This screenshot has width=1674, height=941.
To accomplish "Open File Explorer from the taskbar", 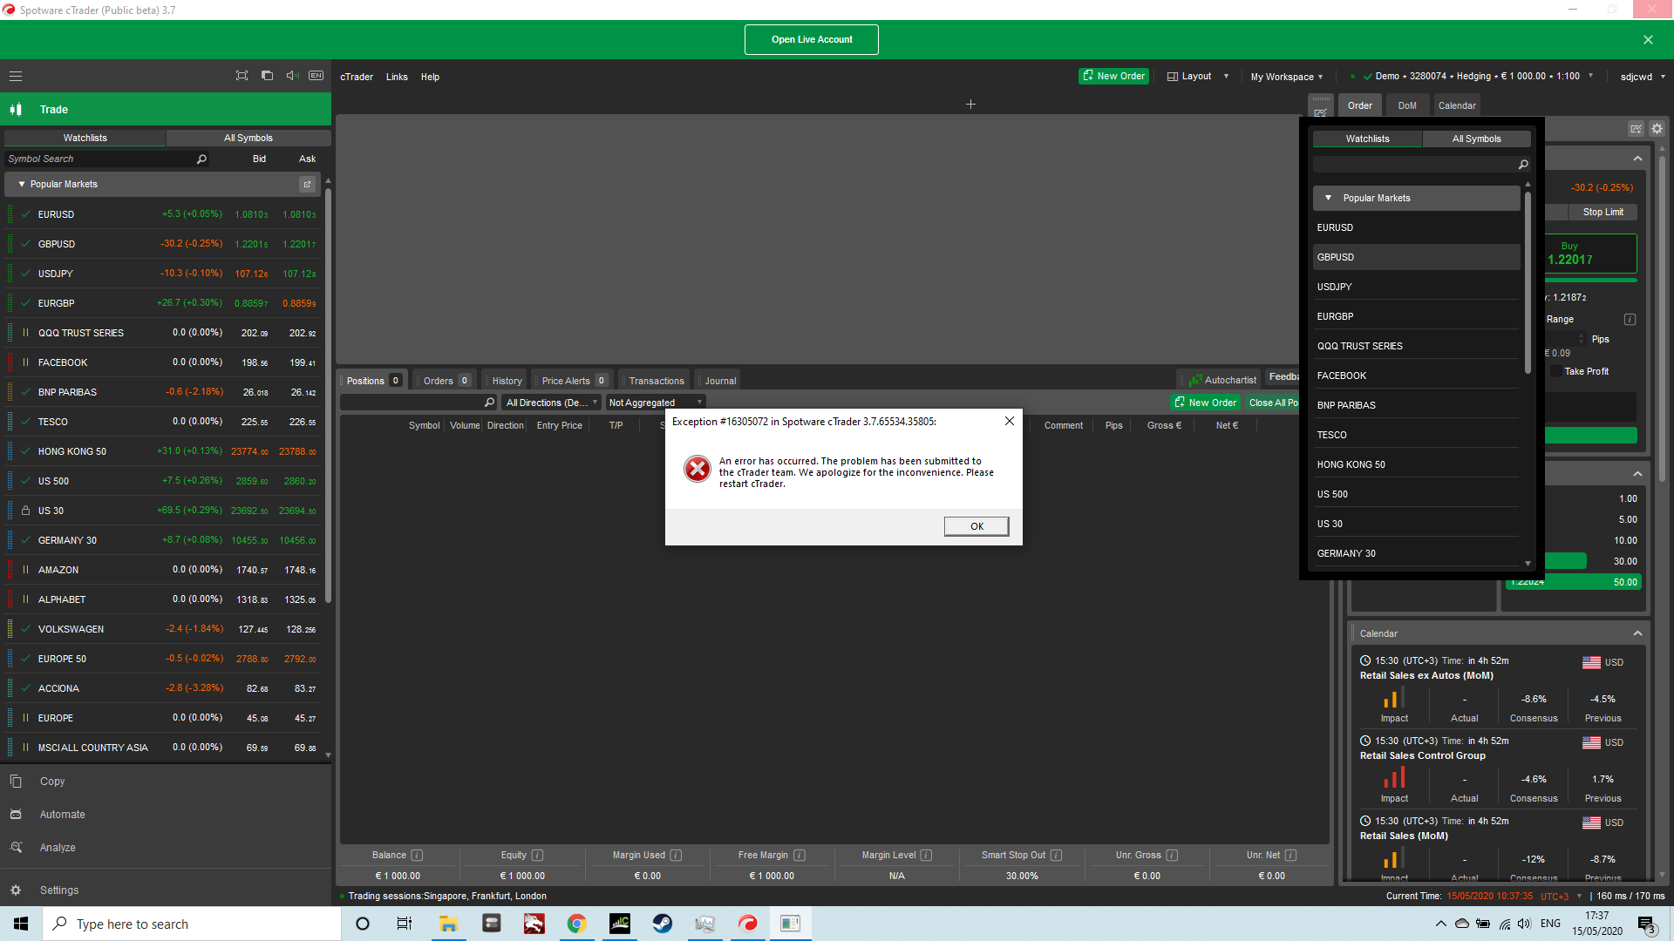I will coord(448,924).
